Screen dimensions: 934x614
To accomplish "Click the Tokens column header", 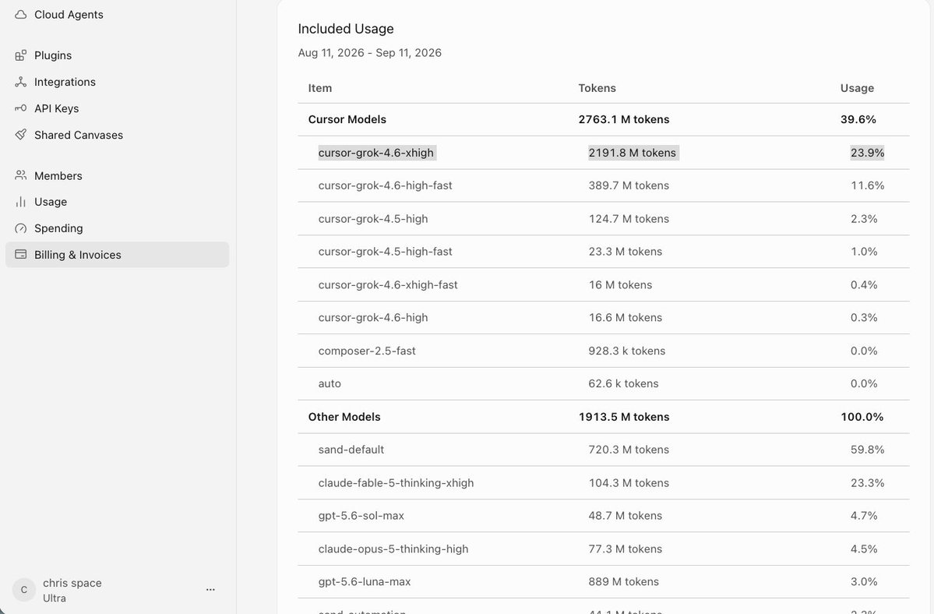I will pyautogui.click(x=597, y=88).
